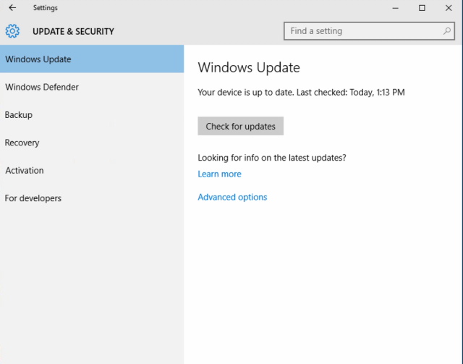Viewport: 463px width, 364px height.
Task: Focus the Find a setting search box
Action: [369, 30]
